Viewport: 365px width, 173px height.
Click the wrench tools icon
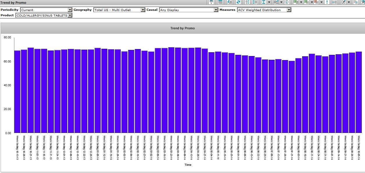(362, 2)
